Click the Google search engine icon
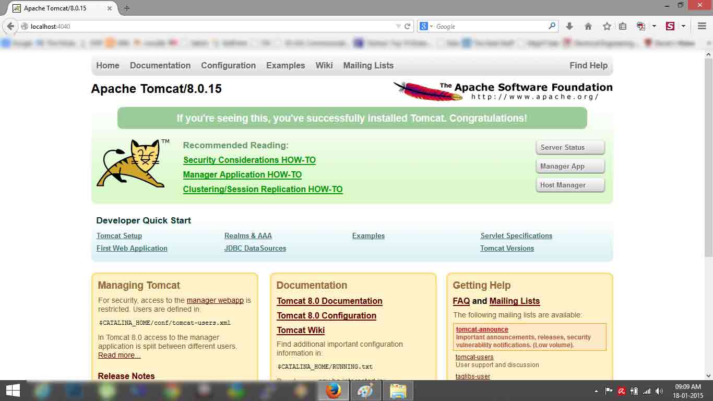The width and height of the screenshot is (713, 401). [423, 26]
